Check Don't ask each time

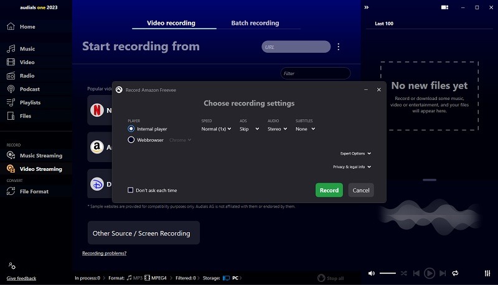click(x=152, y=191)
